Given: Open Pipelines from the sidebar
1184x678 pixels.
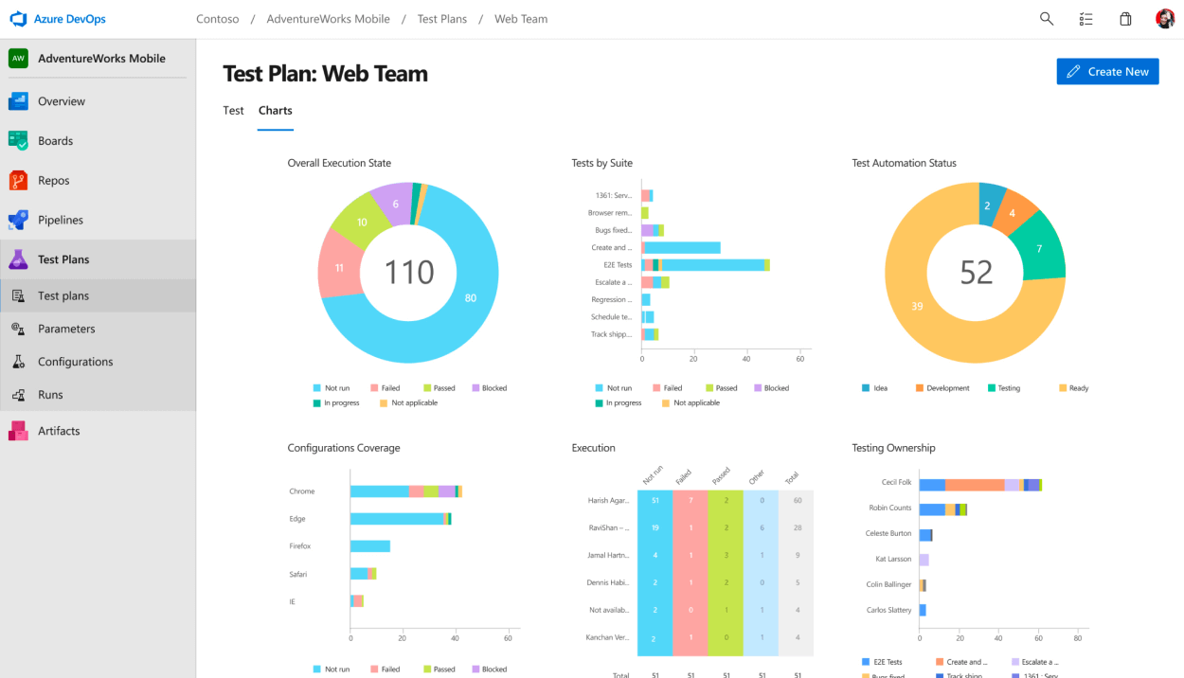Looking at the screenshot, I should point(60,221).
